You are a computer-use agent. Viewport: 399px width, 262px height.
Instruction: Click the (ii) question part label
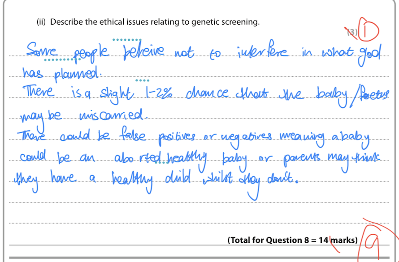point(42,22)
